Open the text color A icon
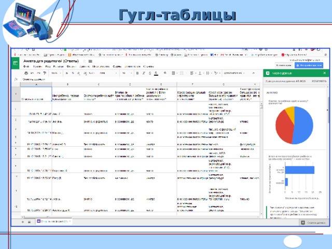This screenshot has width=332, height=249. (156, 73)
